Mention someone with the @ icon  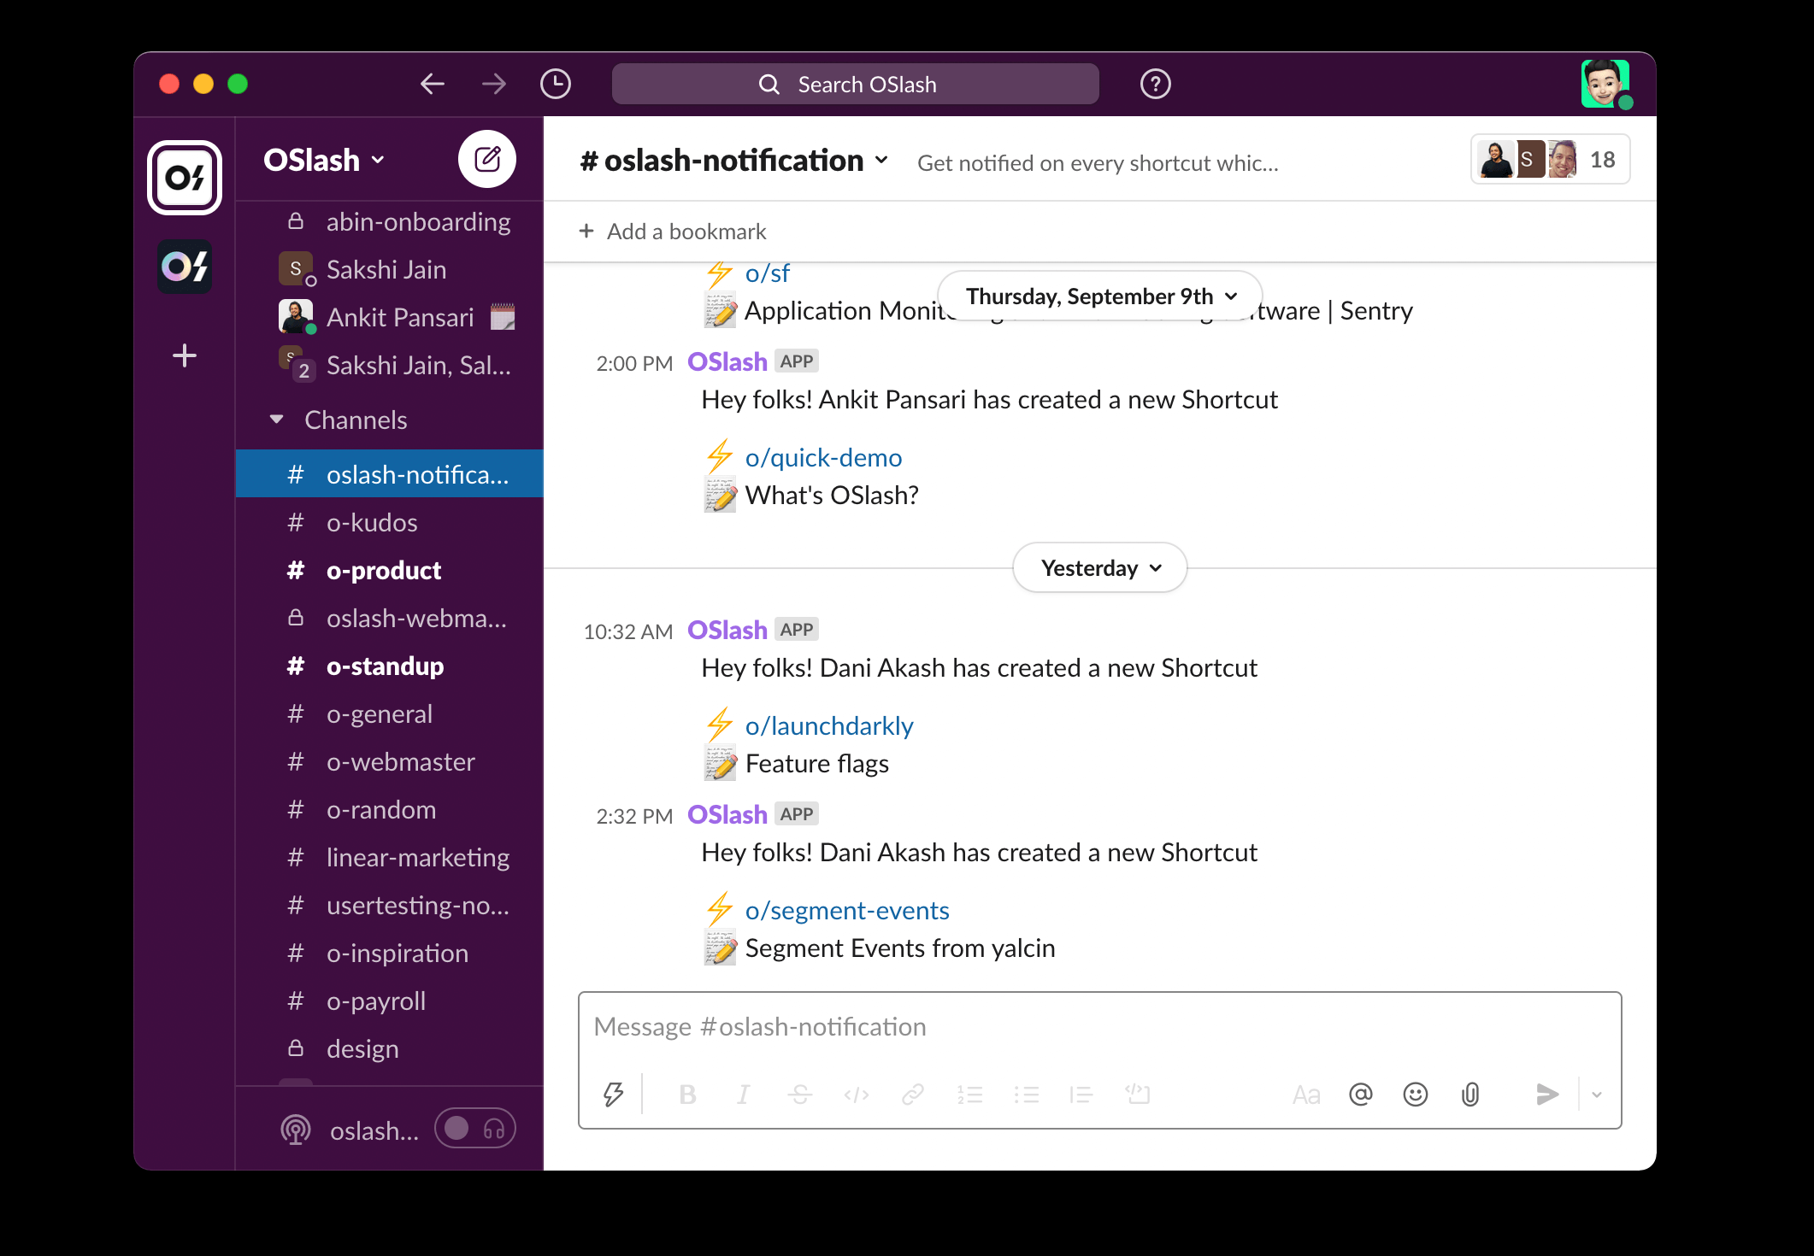pyautogui.click(x=1361, y=1095)
